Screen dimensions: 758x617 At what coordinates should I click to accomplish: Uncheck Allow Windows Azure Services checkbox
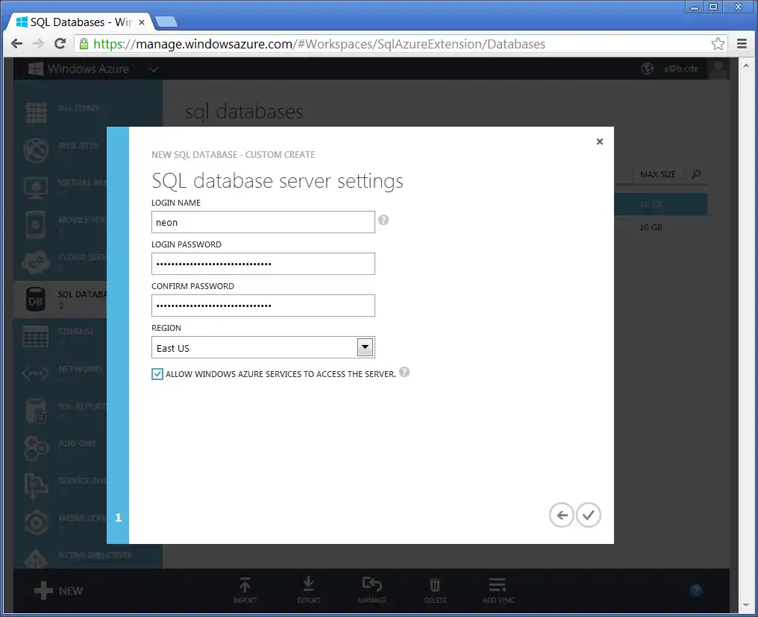pos(157,373)
